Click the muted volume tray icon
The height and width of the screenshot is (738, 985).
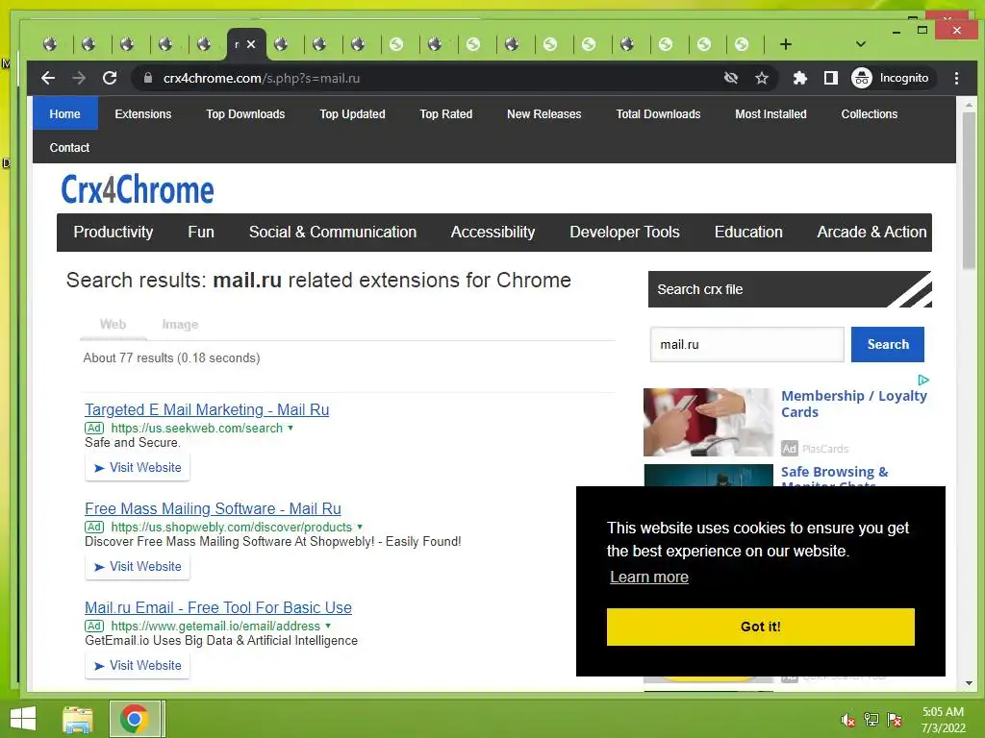coord(848,720)
